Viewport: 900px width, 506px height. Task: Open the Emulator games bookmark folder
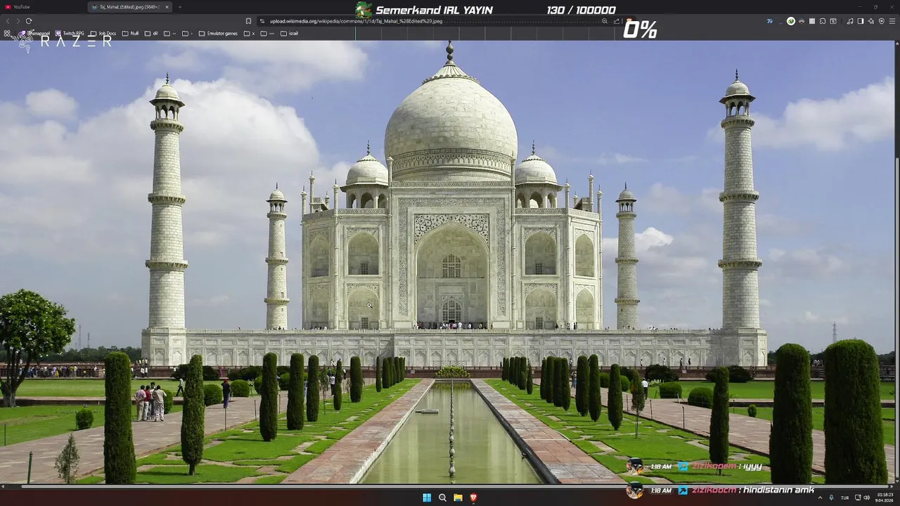pos(218,33)
